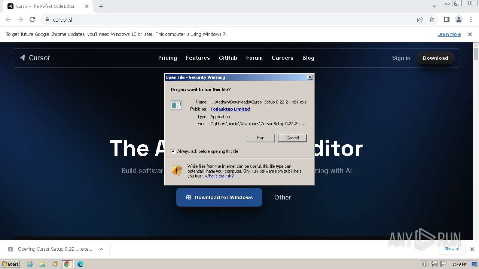Click the file icon in the download bar
The image size is (479, 269).
tap(10, 249)
